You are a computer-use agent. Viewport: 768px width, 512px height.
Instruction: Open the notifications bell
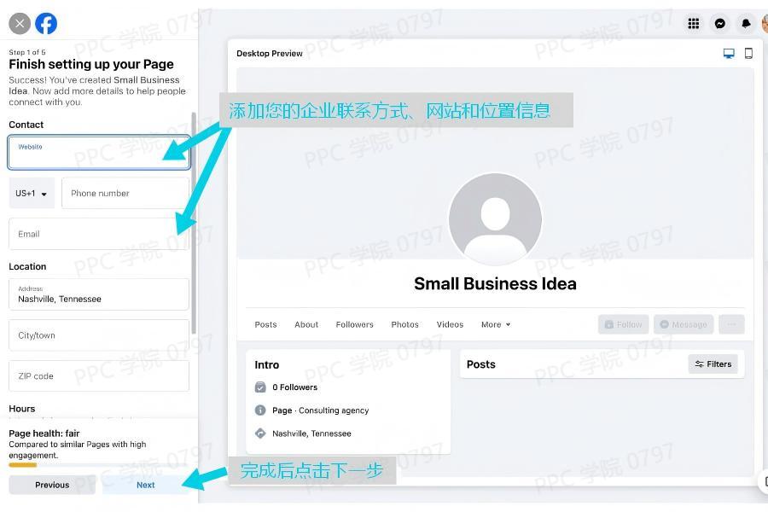(746, 24)
